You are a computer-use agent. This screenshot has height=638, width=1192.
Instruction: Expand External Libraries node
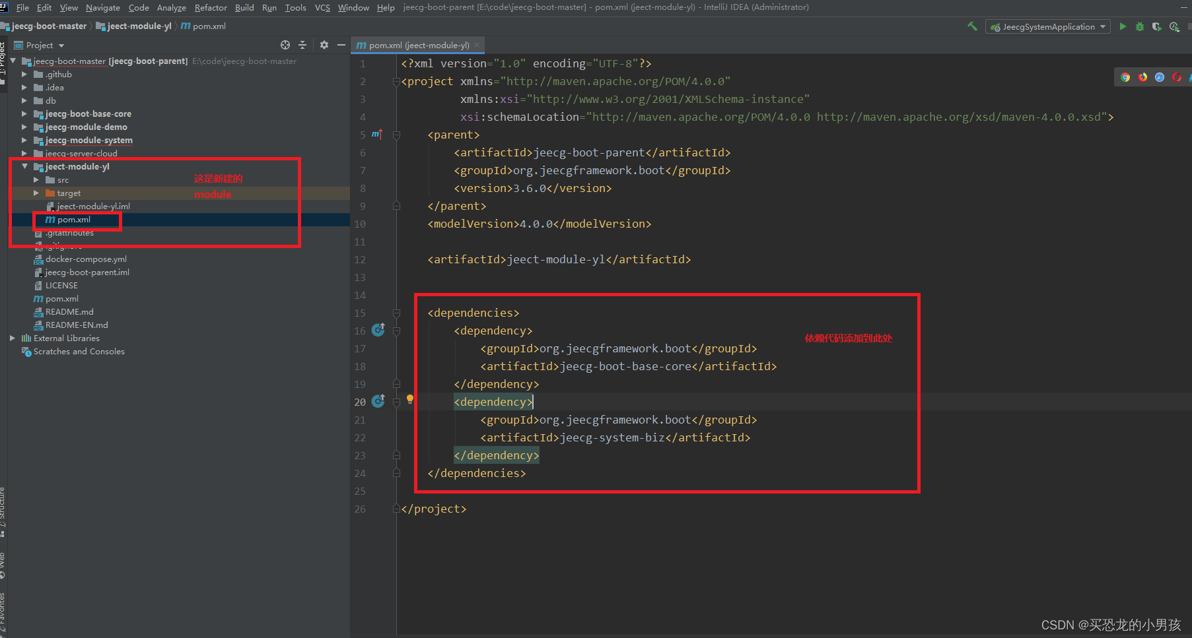[13, 338]
